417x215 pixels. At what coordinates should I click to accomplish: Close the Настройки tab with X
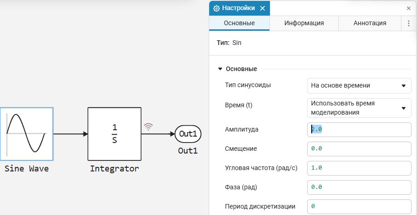click(263, 8)
